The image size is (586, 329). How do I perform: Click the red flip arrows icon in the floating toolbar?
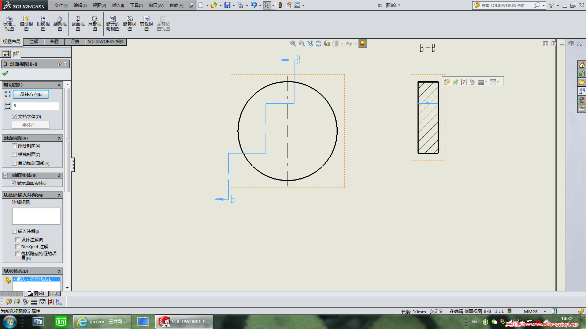click(464, 82)
